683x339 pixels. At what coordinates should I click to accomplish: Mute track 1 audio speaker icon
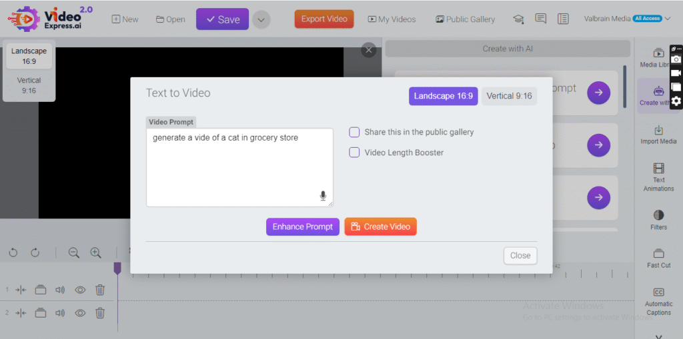coord(60,290)
